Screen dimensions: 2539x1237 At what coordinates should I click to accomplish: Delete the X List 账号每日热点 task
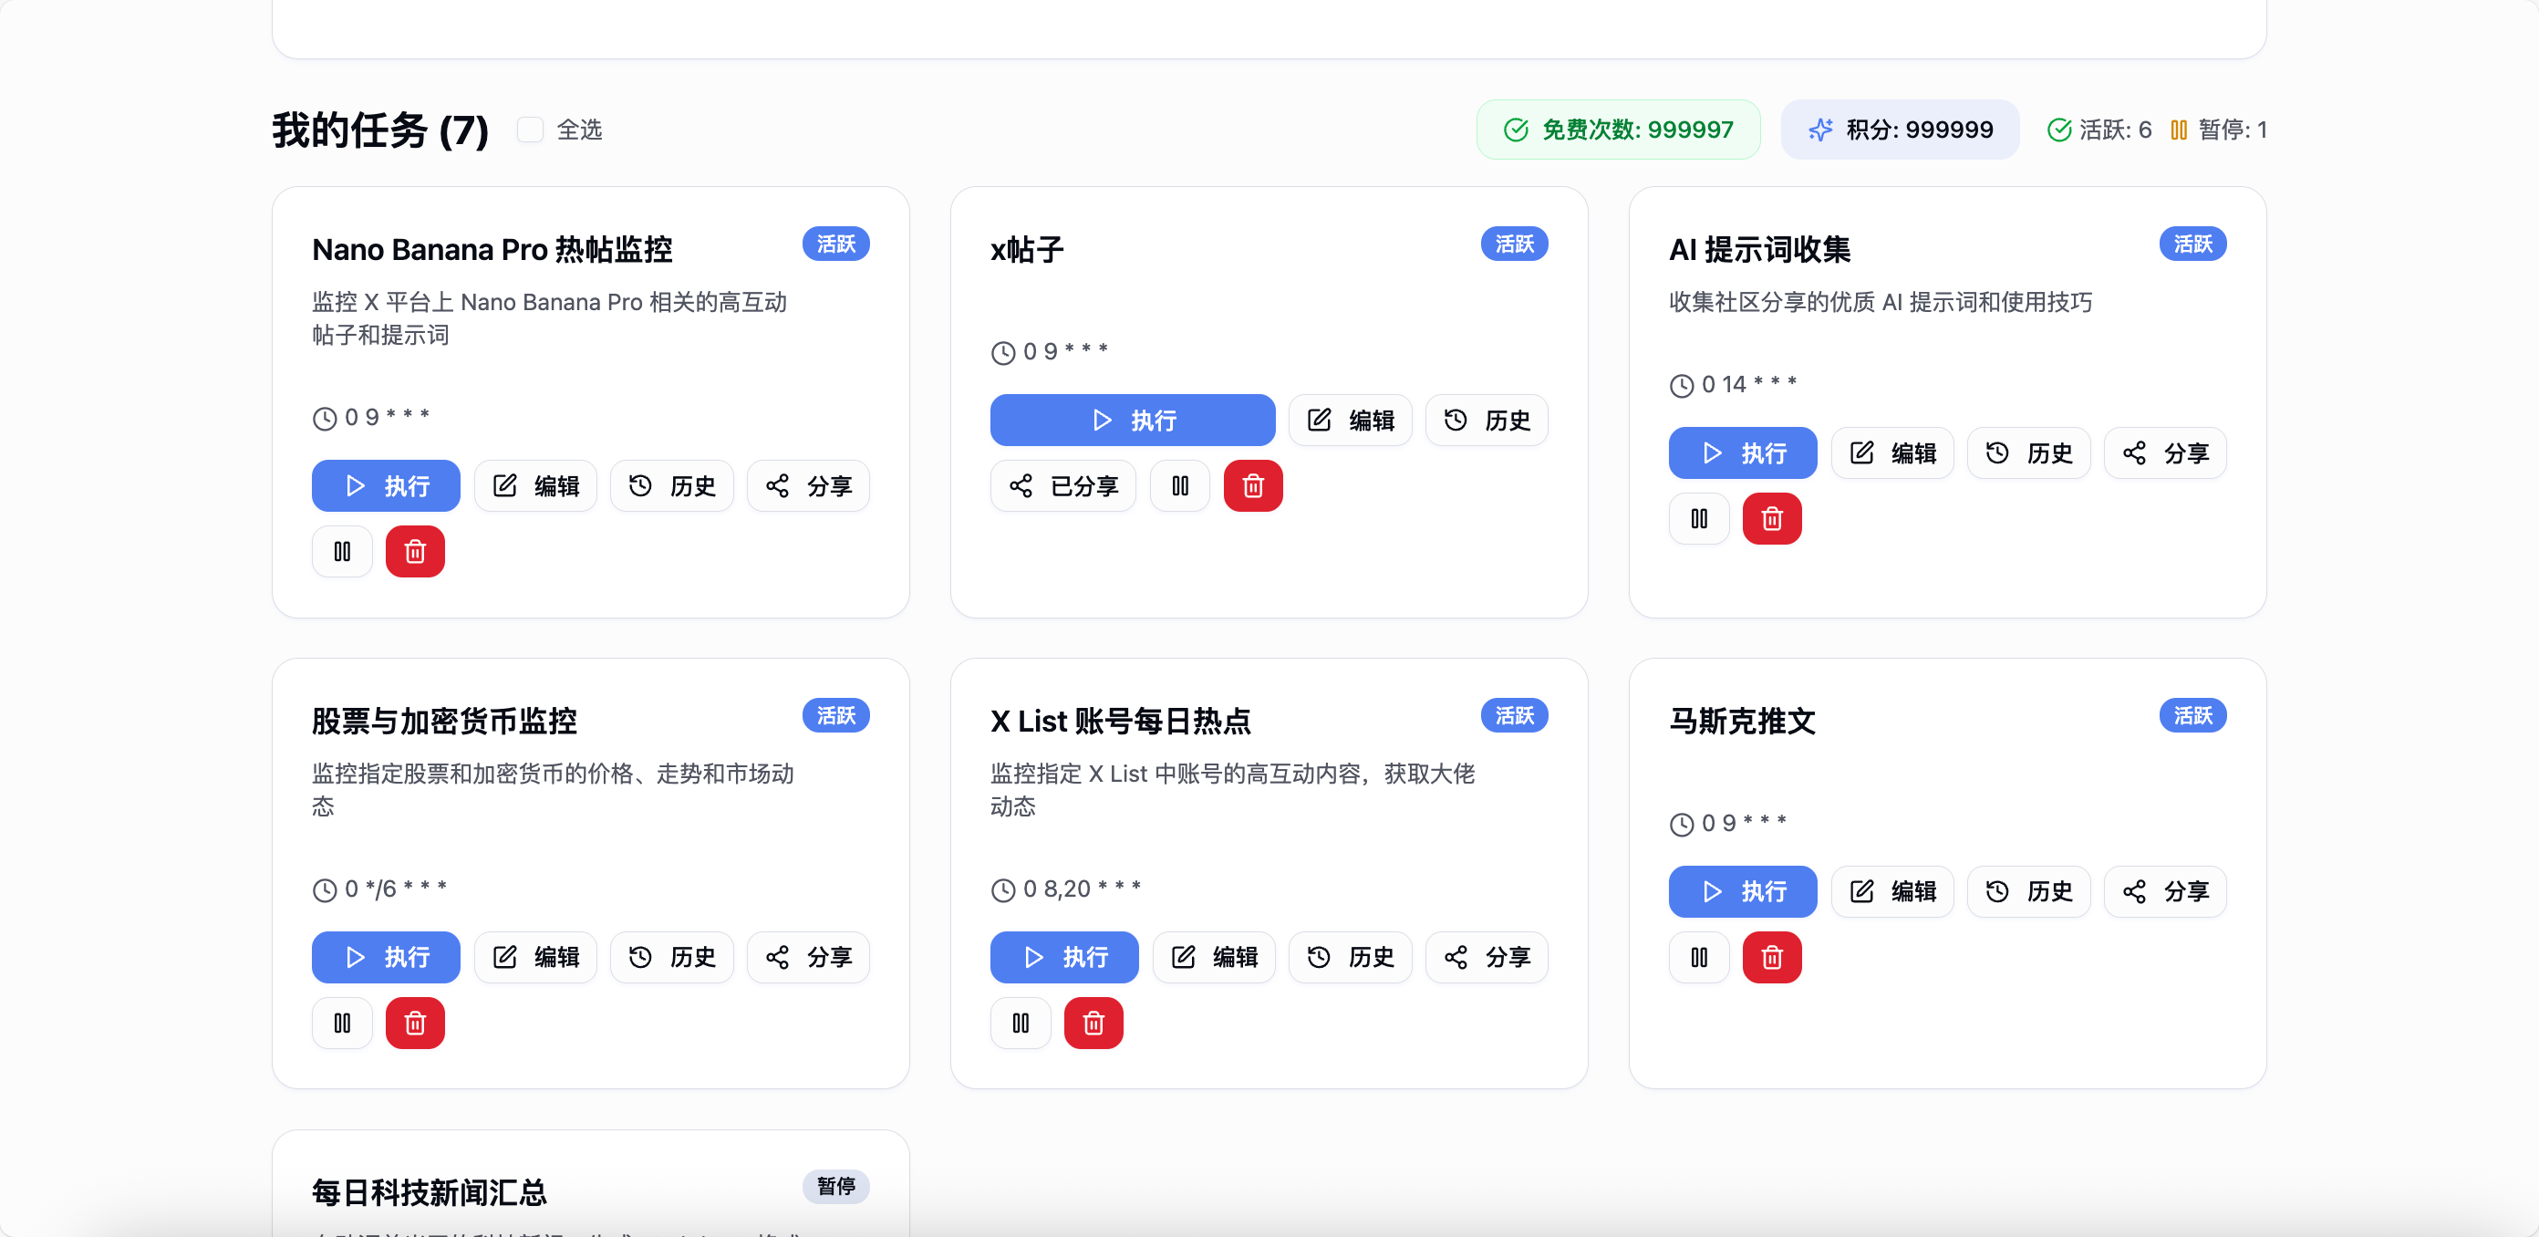click(x=1093, y=1022)
